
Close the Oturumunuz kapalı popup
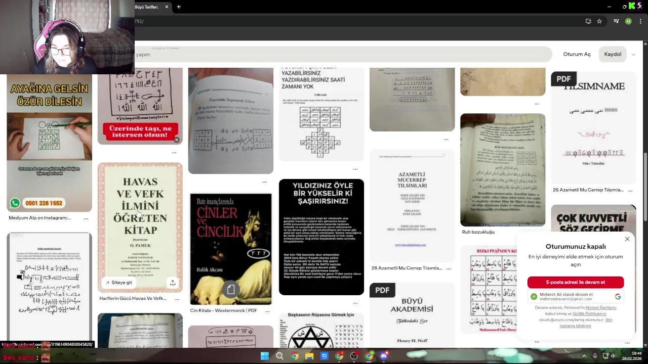pyautogui.click(x=627, y=239)
